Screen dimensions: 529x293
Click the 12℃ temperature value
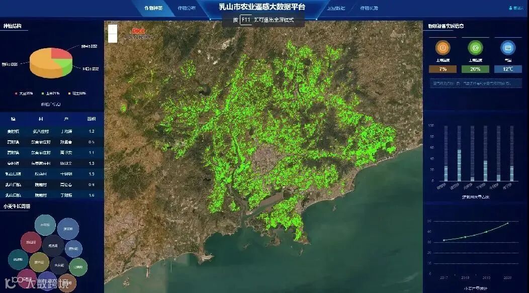pyautogui.click(x=508, y=69)
